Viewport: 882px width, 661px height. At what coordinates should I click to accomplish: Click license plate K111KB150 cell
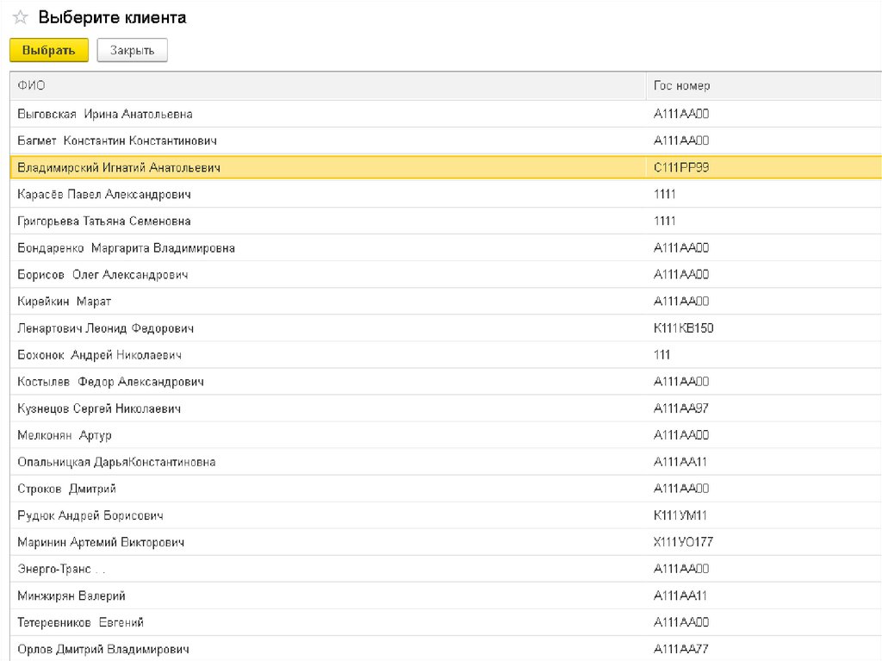(x=684, y=328)
